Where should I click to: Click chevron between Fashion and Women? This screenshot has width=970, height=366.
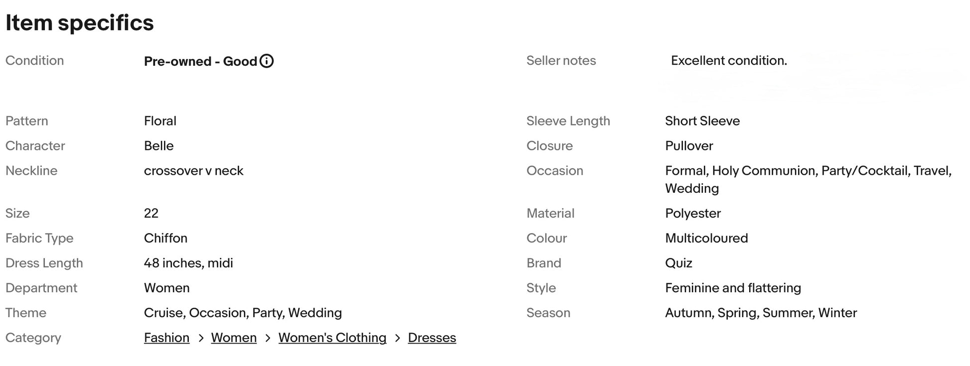[201, 338]
